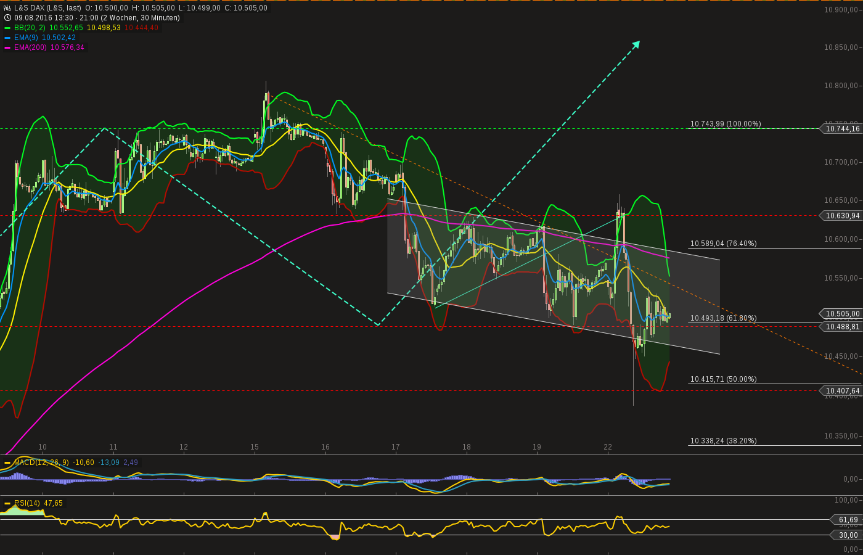Viewport: 863px width, 555px height.
Task: Click the yellow MACD legend marker
Action: (7, 462)
